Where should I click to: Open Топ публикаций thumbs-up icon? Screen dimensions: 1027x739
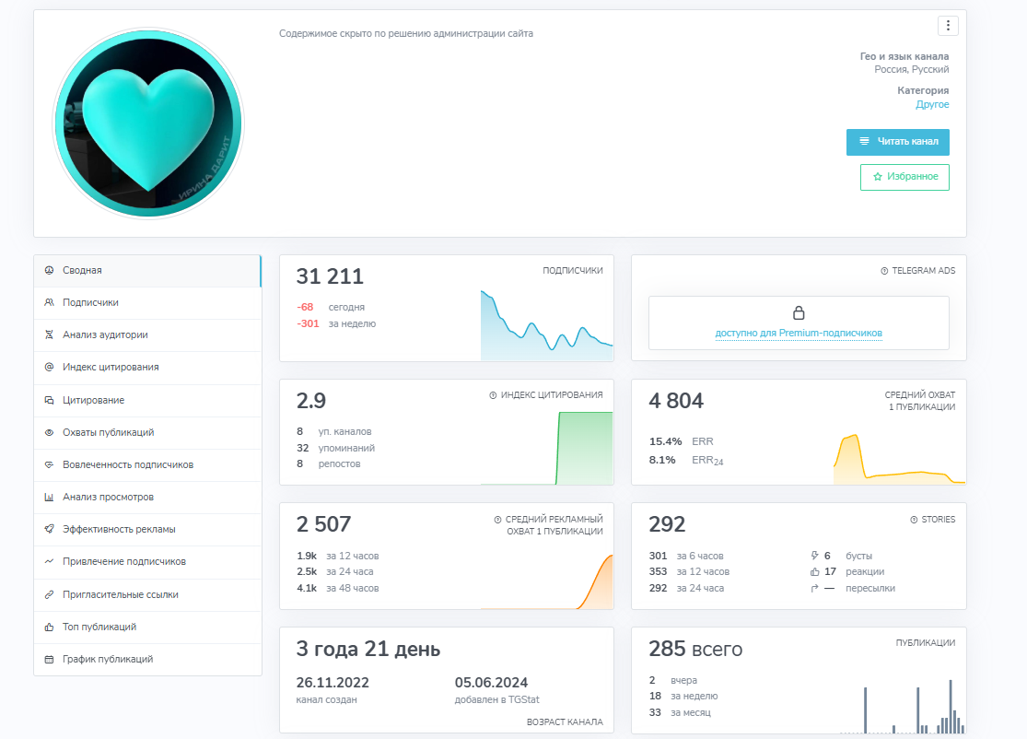49,628
